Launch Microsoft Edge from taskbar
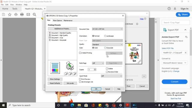The width and height of the screenshot is (192, 108). tap(72, 105)
